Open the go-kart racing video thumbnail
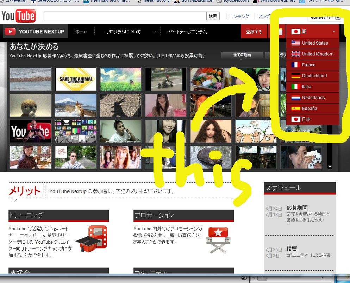The width and height of the screenshot is (350, 283). pos(165,79)
